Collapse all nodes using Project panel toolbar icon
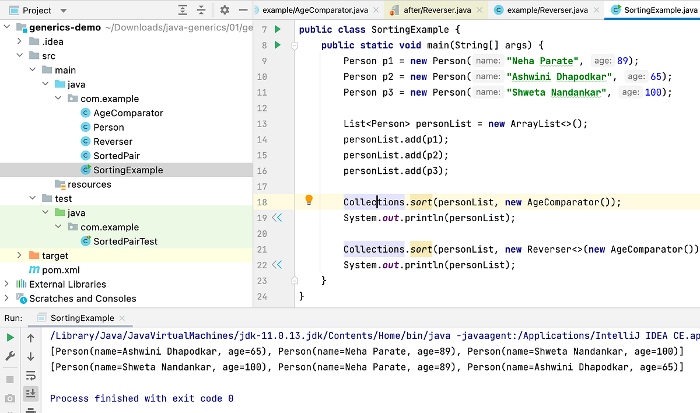The height and width of the screenshot is (413, 700). coord(201,10)
